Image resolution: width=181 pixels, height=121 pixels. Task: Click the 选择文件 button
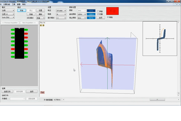(x=7, y=92)
